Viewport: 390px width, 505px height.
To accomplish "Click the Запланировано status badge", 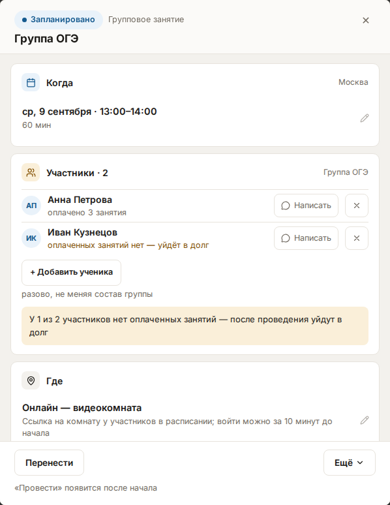I will click(x=59, y=20).
